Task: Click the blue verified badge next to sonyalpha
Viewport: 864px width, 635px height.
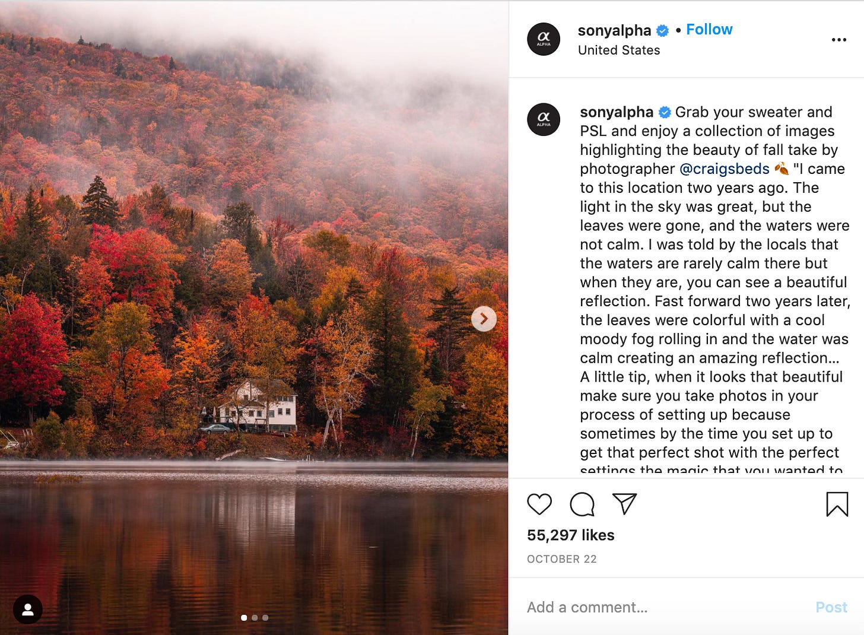Action: click(x=663, y=30)
